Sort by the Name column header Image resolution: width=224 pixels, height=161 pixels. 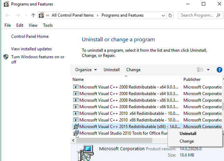point(78,79)
